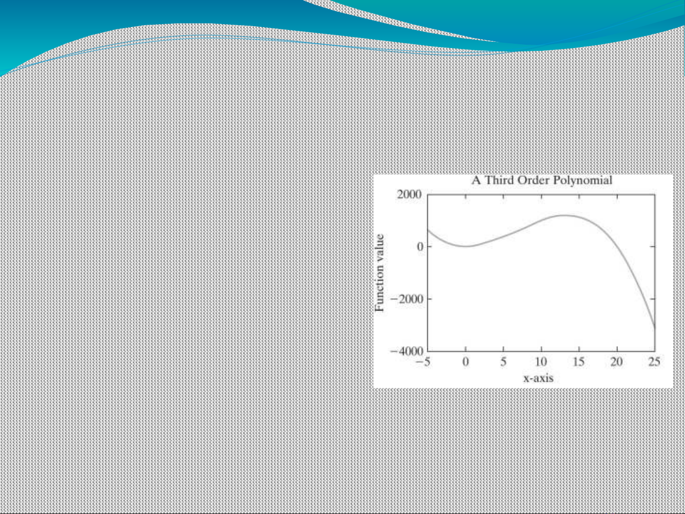Click the 20 tick label on x-axis
This screenshot has height=514, width=685.
617,362
